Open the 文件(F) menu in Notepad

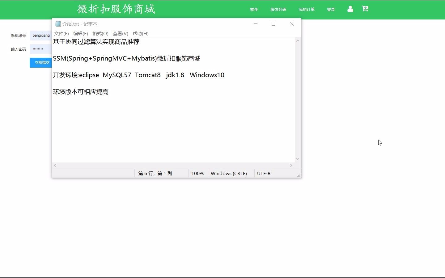pyautogui.click(x=61, y=33)
